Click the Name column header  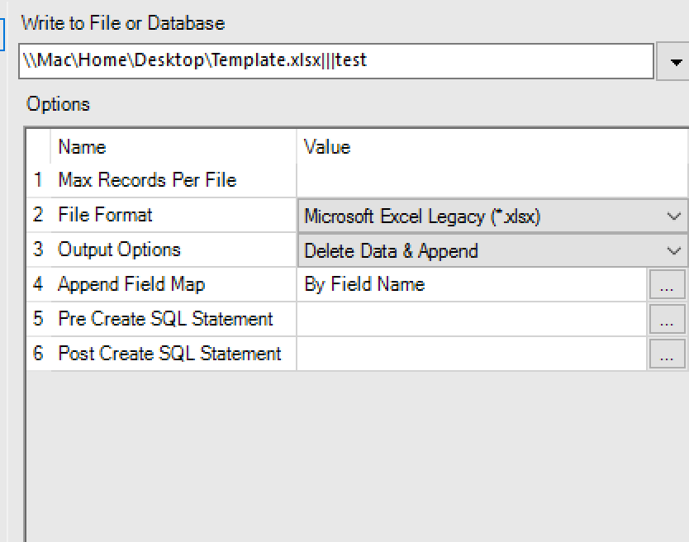pyautogui.click(x=82, y=147)
